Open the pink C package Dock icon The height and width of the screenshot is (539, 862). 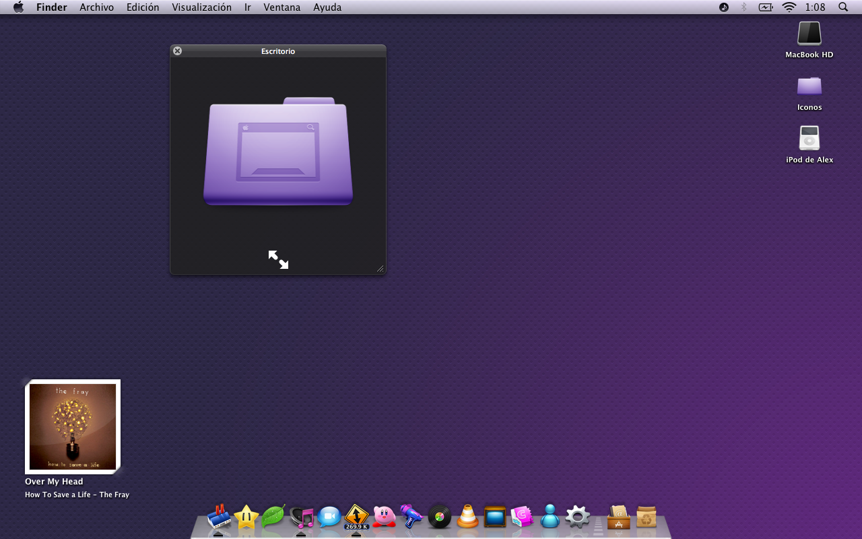pyautogui.click(x=522, y=517)
